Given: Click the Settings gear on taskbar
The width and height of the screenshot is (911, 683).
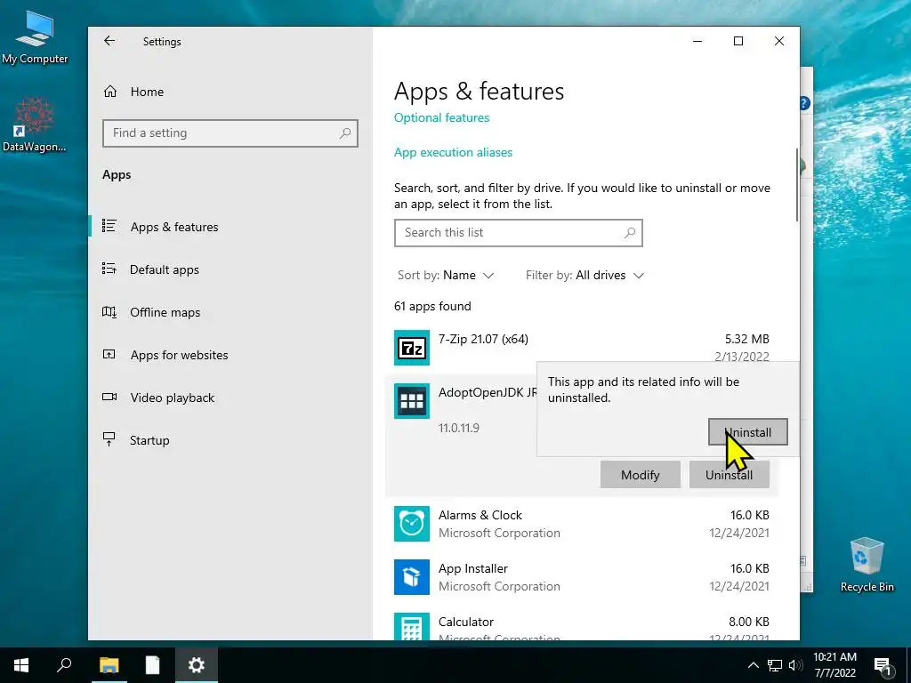Looking at the screenshot, I should (197, 665).
